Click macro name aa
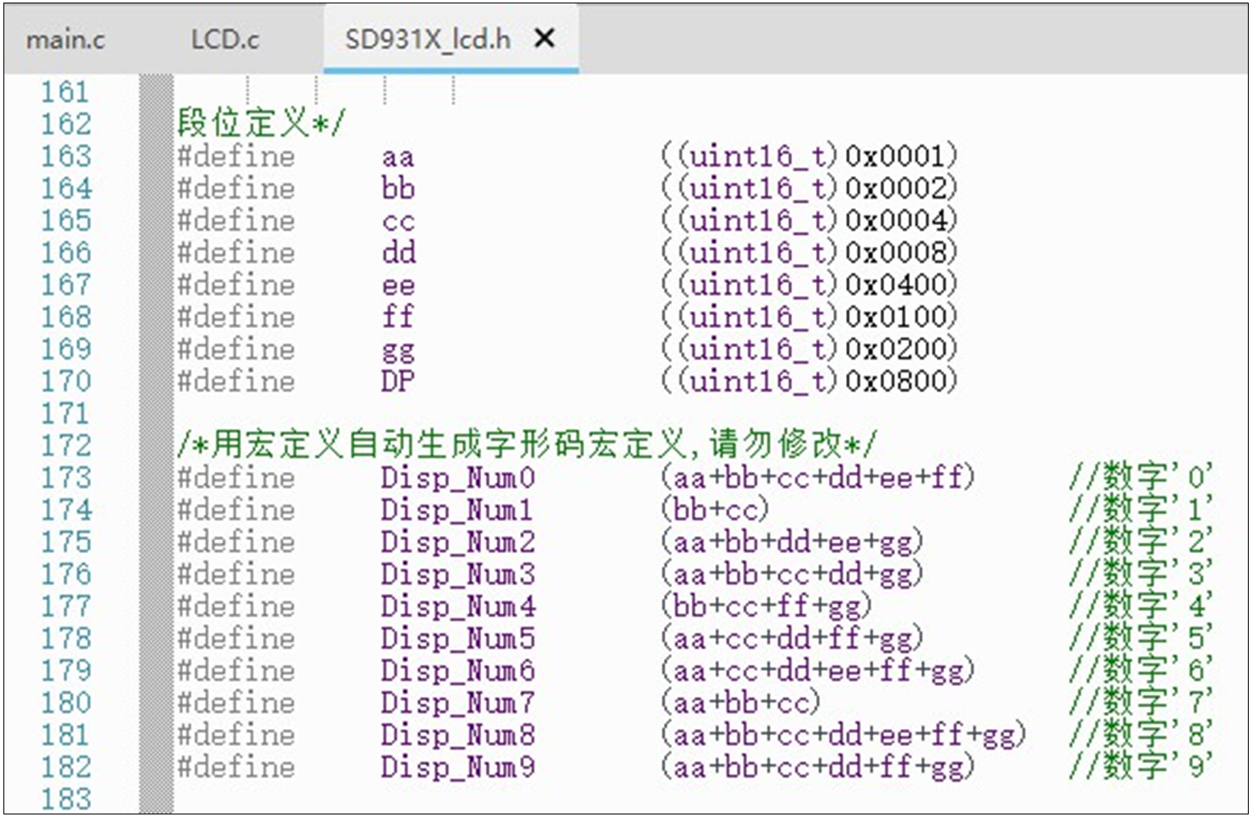The height and width of the screenshot is (817, 1253). tap(398, 157)
